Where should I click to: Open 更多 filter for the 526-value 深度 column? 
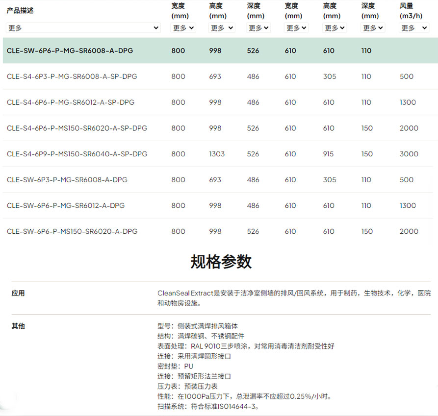(x=258, y=28)
